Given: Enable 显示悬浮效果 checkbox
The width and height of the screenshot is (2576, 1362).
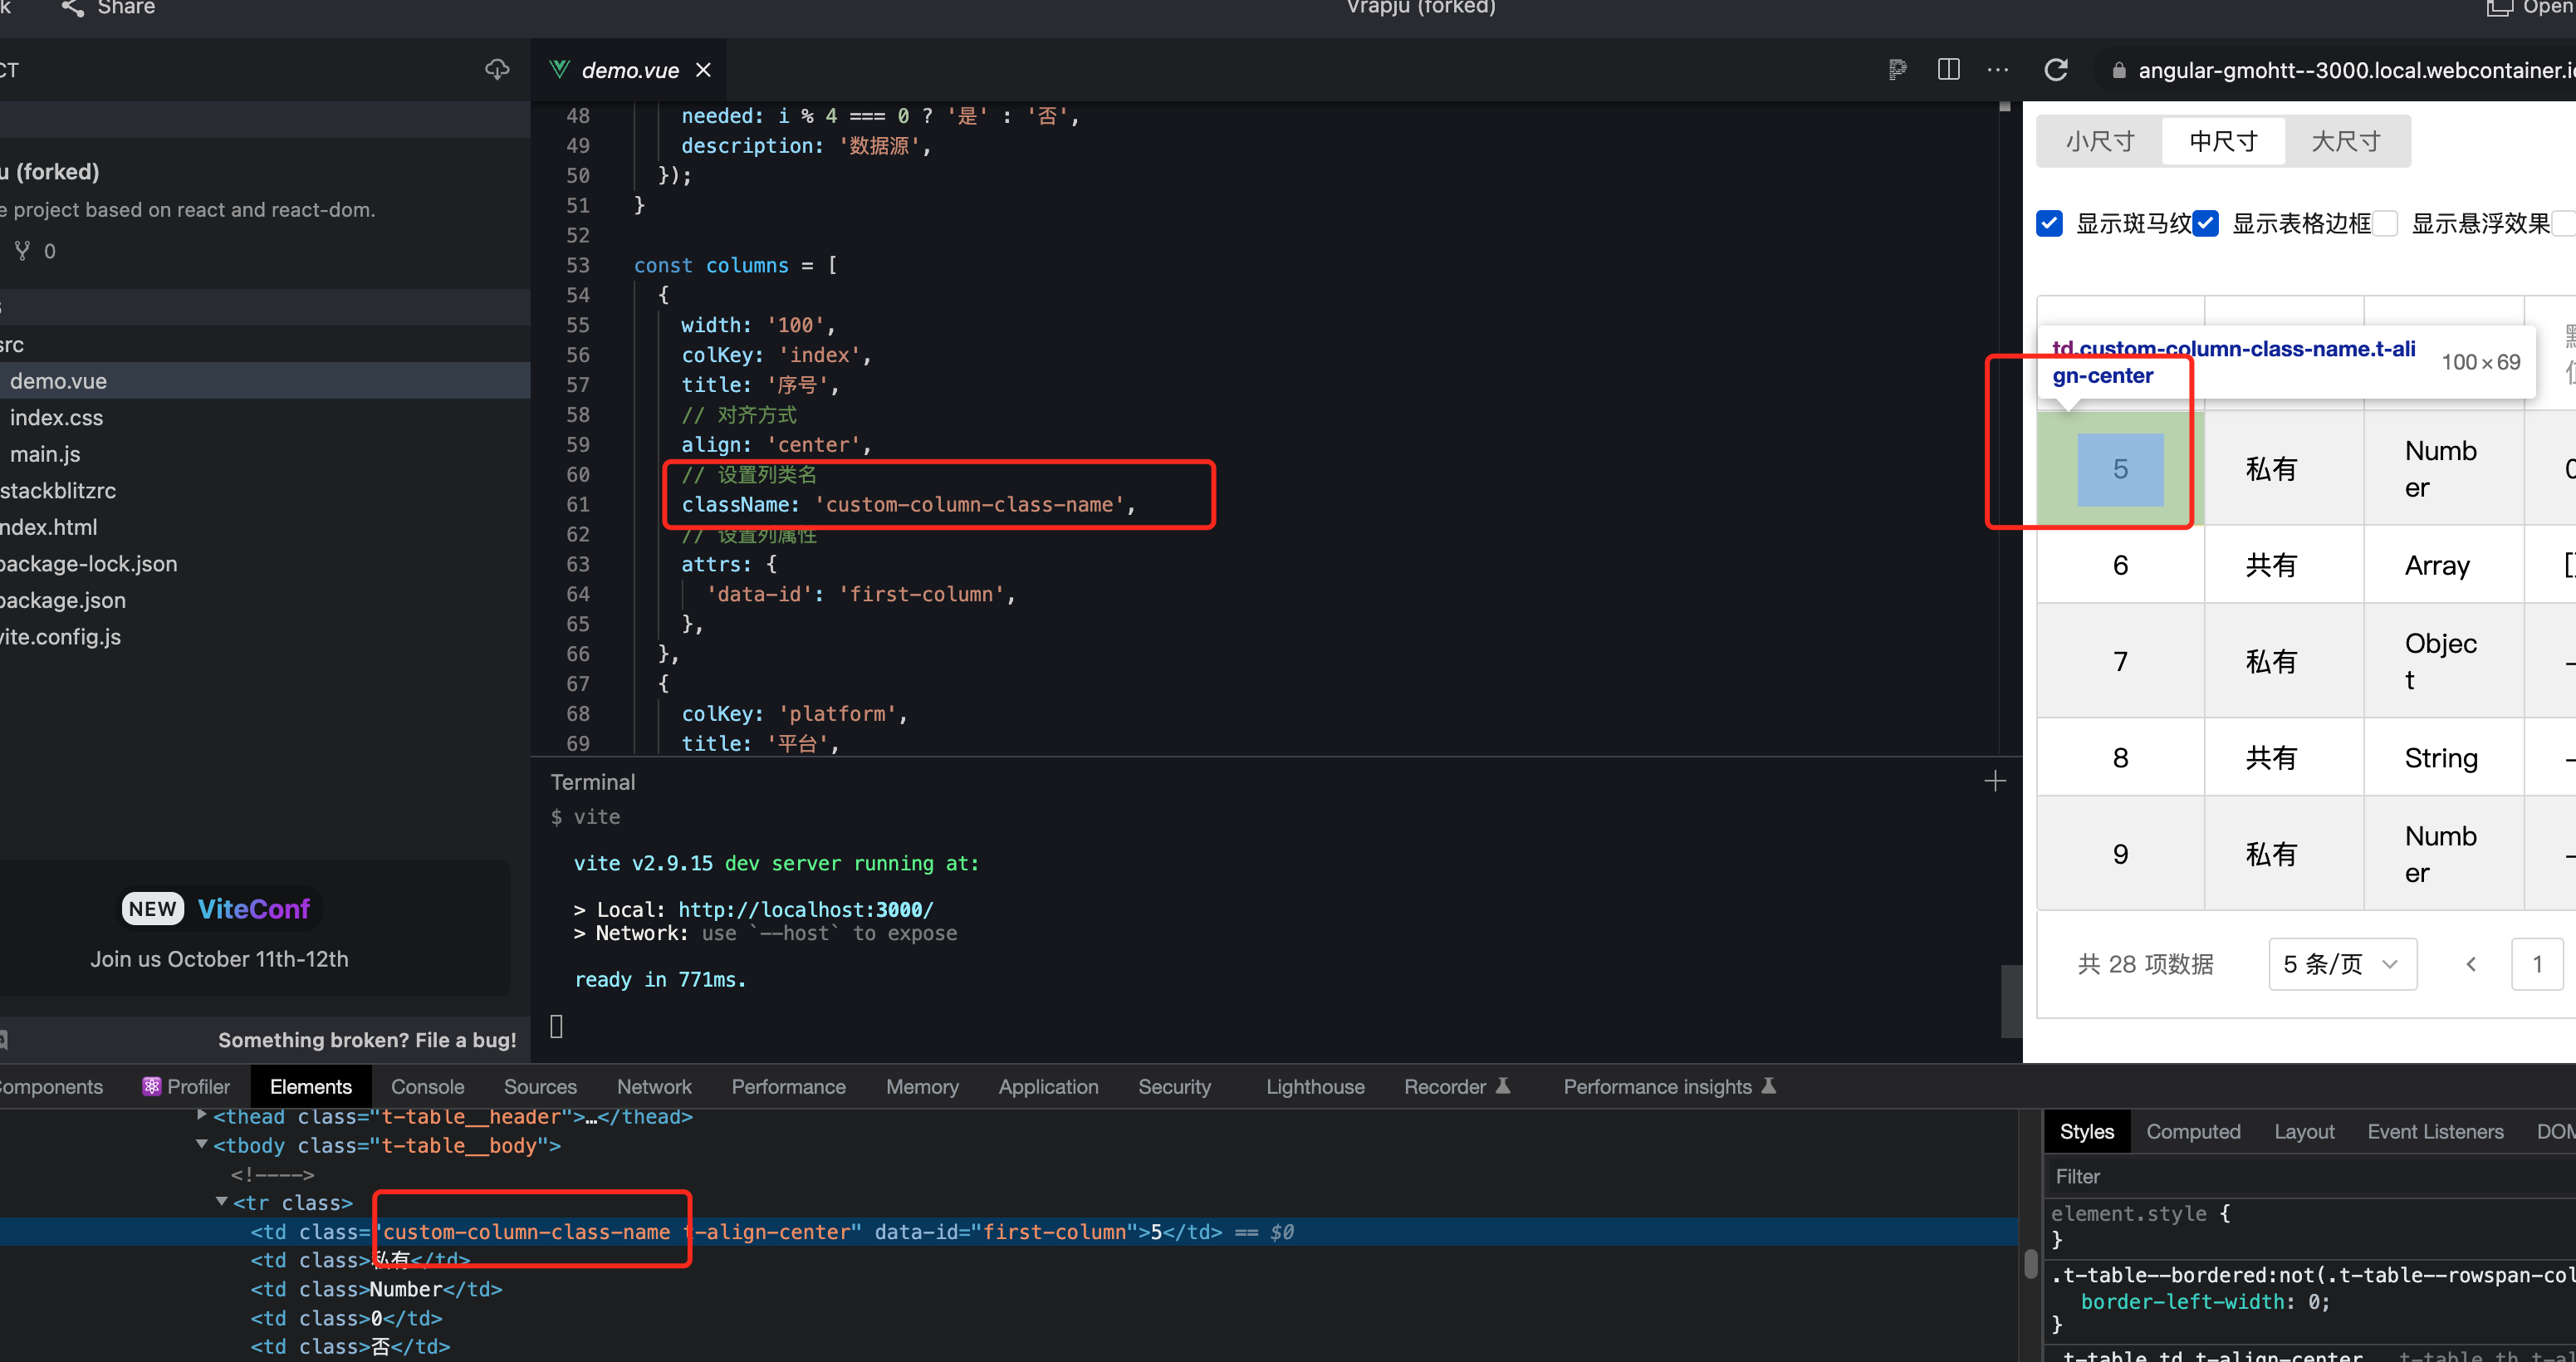Looking at the screenshot, I should tap(2385, 223).
